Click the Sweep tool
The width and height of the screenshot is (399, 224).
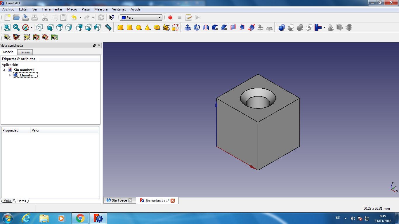click(x=251, y=28)
